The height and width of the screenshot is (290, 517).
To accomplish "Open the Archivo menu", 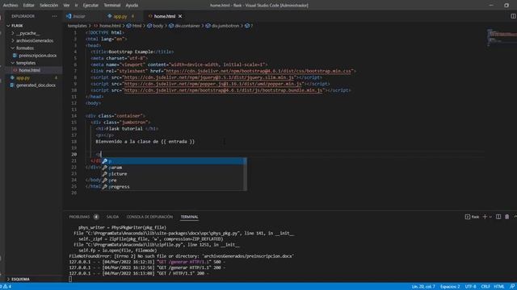I will pyautogui.click(x=11, y=6).
